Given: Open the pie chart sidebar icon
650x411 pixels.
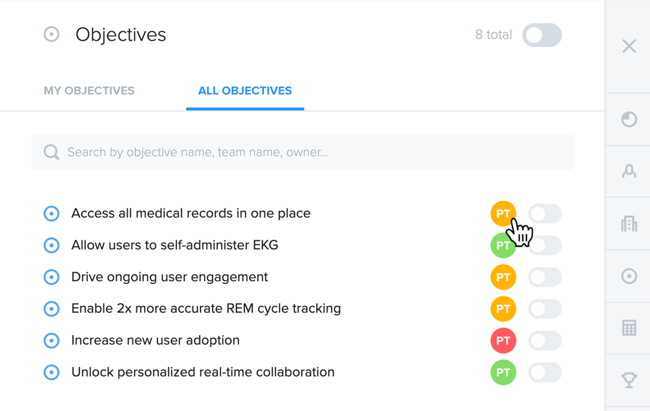Looking at the screenshot, I should click(629, 119).
